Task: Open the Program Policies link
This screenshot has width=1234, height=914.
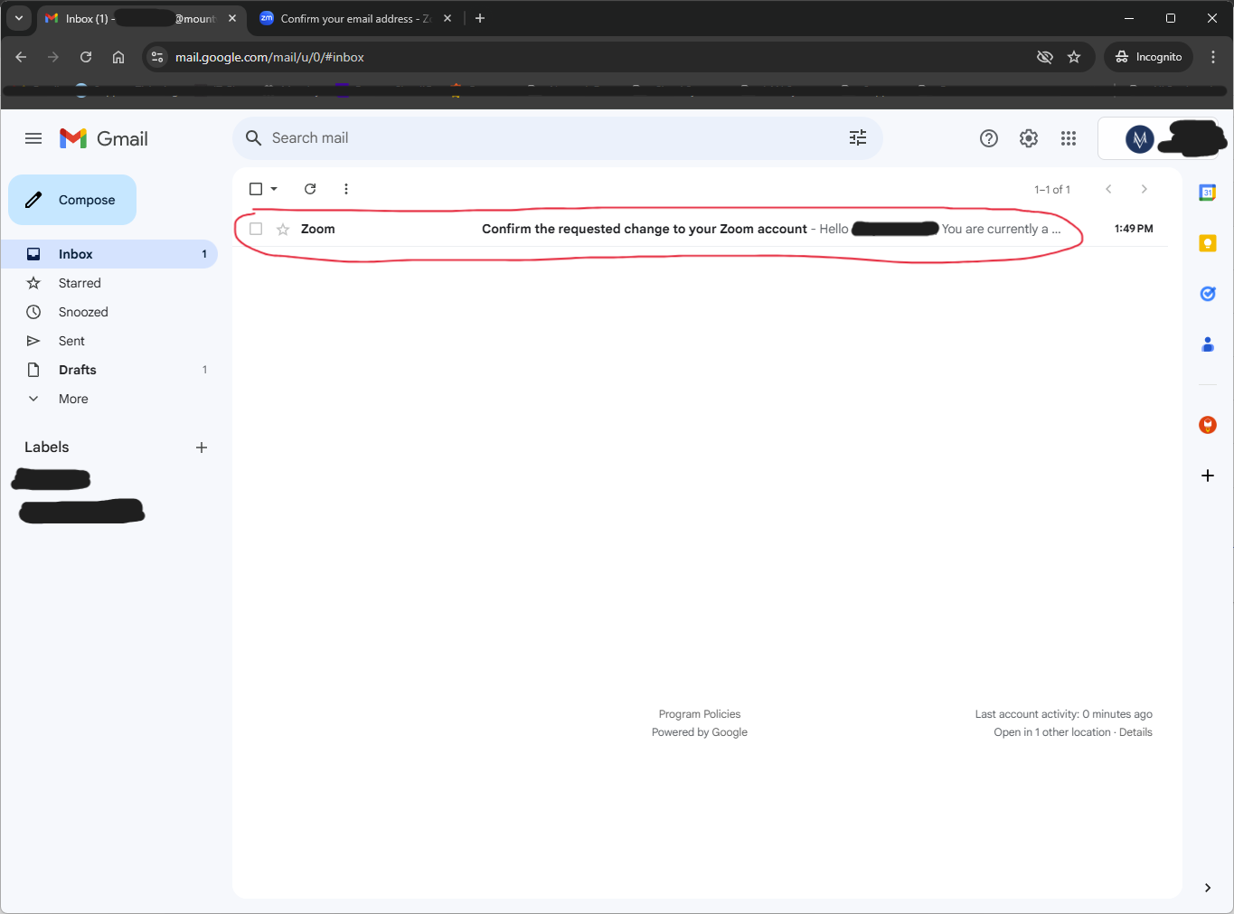Action: (x=700, y=714)
